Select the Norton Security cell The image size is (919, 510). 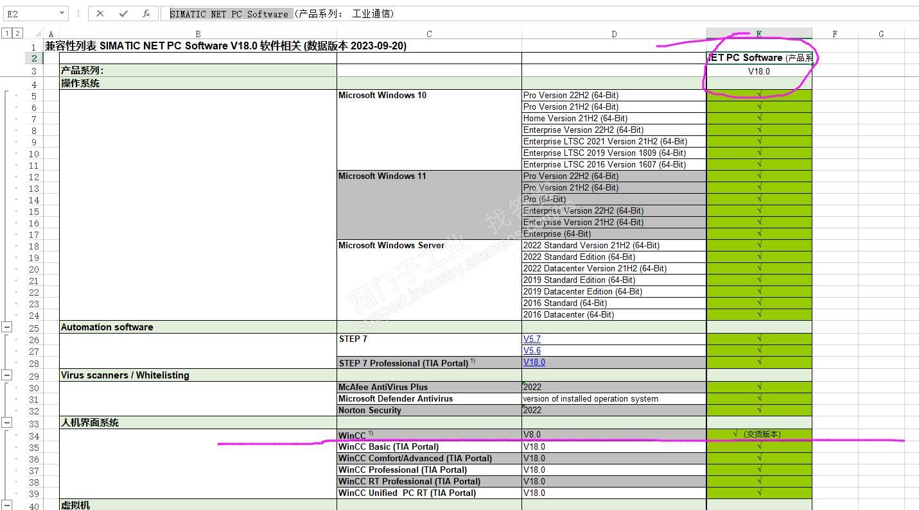click(429, 410)
